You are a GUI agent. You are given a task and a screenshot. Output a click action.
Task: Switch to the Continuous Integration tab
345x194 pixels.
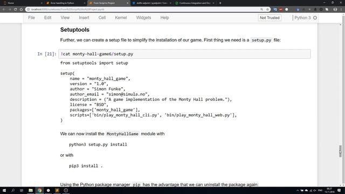pos(195,3)
